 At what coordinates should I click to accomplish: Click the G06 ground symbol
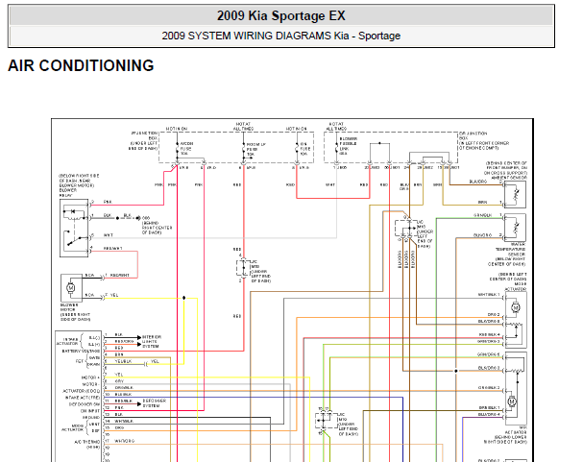pyautogui.click(x=138, y=218)
